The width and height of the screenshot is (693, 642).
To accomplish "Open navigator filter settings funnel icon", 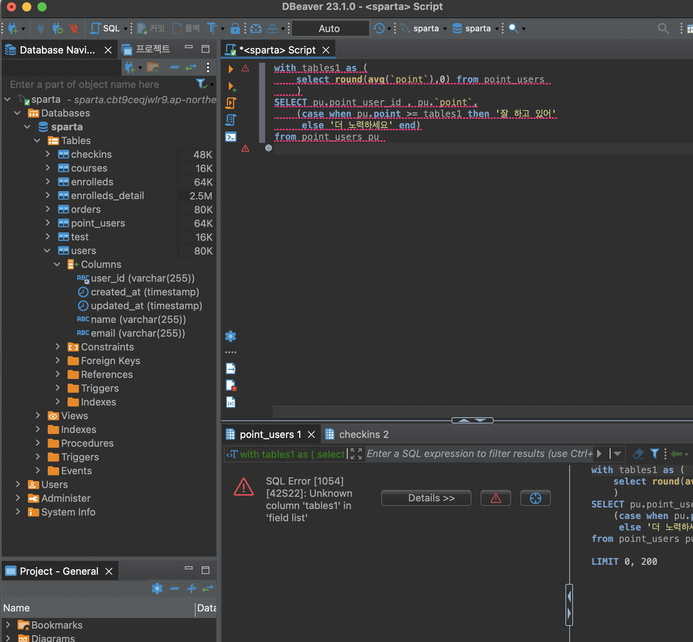I will [201, 84].
